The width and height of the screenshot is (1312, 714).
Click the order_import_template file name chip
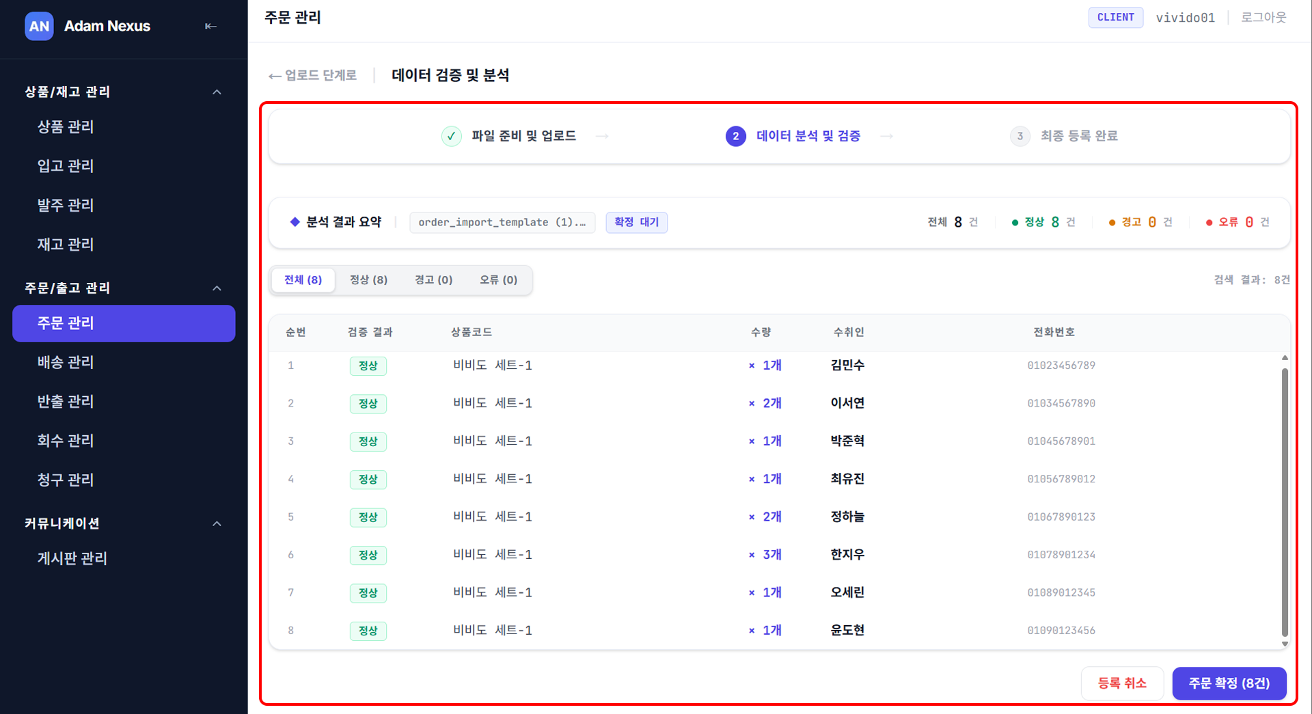click(502, 222)
